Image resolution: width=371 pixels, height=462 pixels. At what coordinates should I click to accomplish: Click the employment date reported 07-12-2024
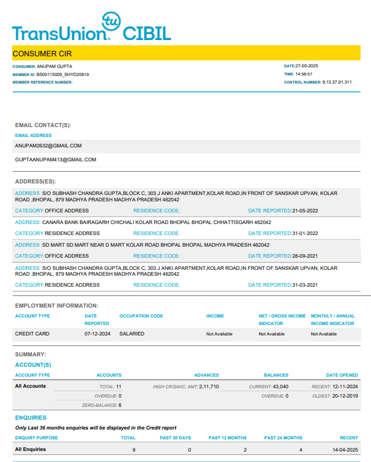click(x=97, y=334)
